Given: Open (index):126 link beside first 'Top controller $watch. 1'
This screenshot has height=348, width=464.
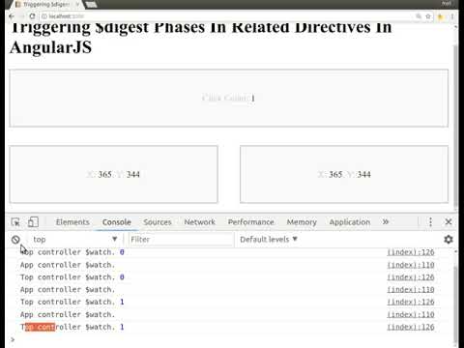Looking at the screenshot, I should (x=411, y=302).
